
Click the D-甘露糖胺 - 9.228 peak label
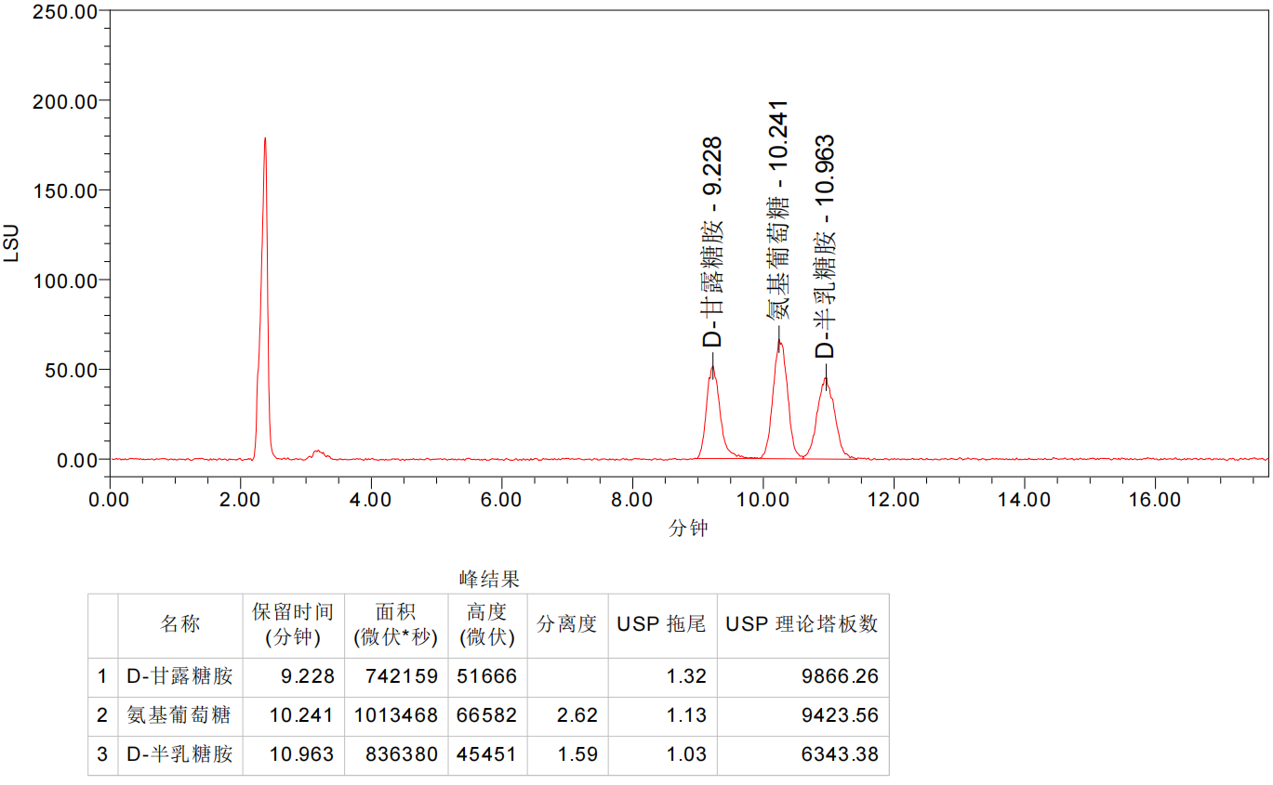pos(712,242)
